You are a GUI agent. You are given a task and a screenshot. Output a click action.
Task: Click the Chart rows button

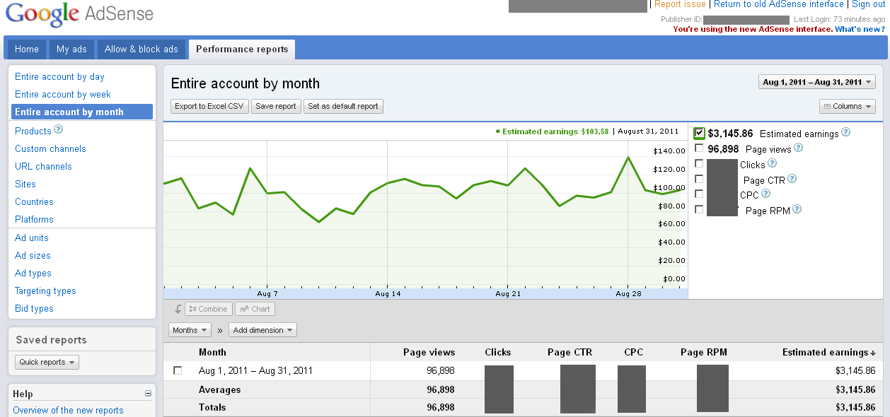[255, 309]
